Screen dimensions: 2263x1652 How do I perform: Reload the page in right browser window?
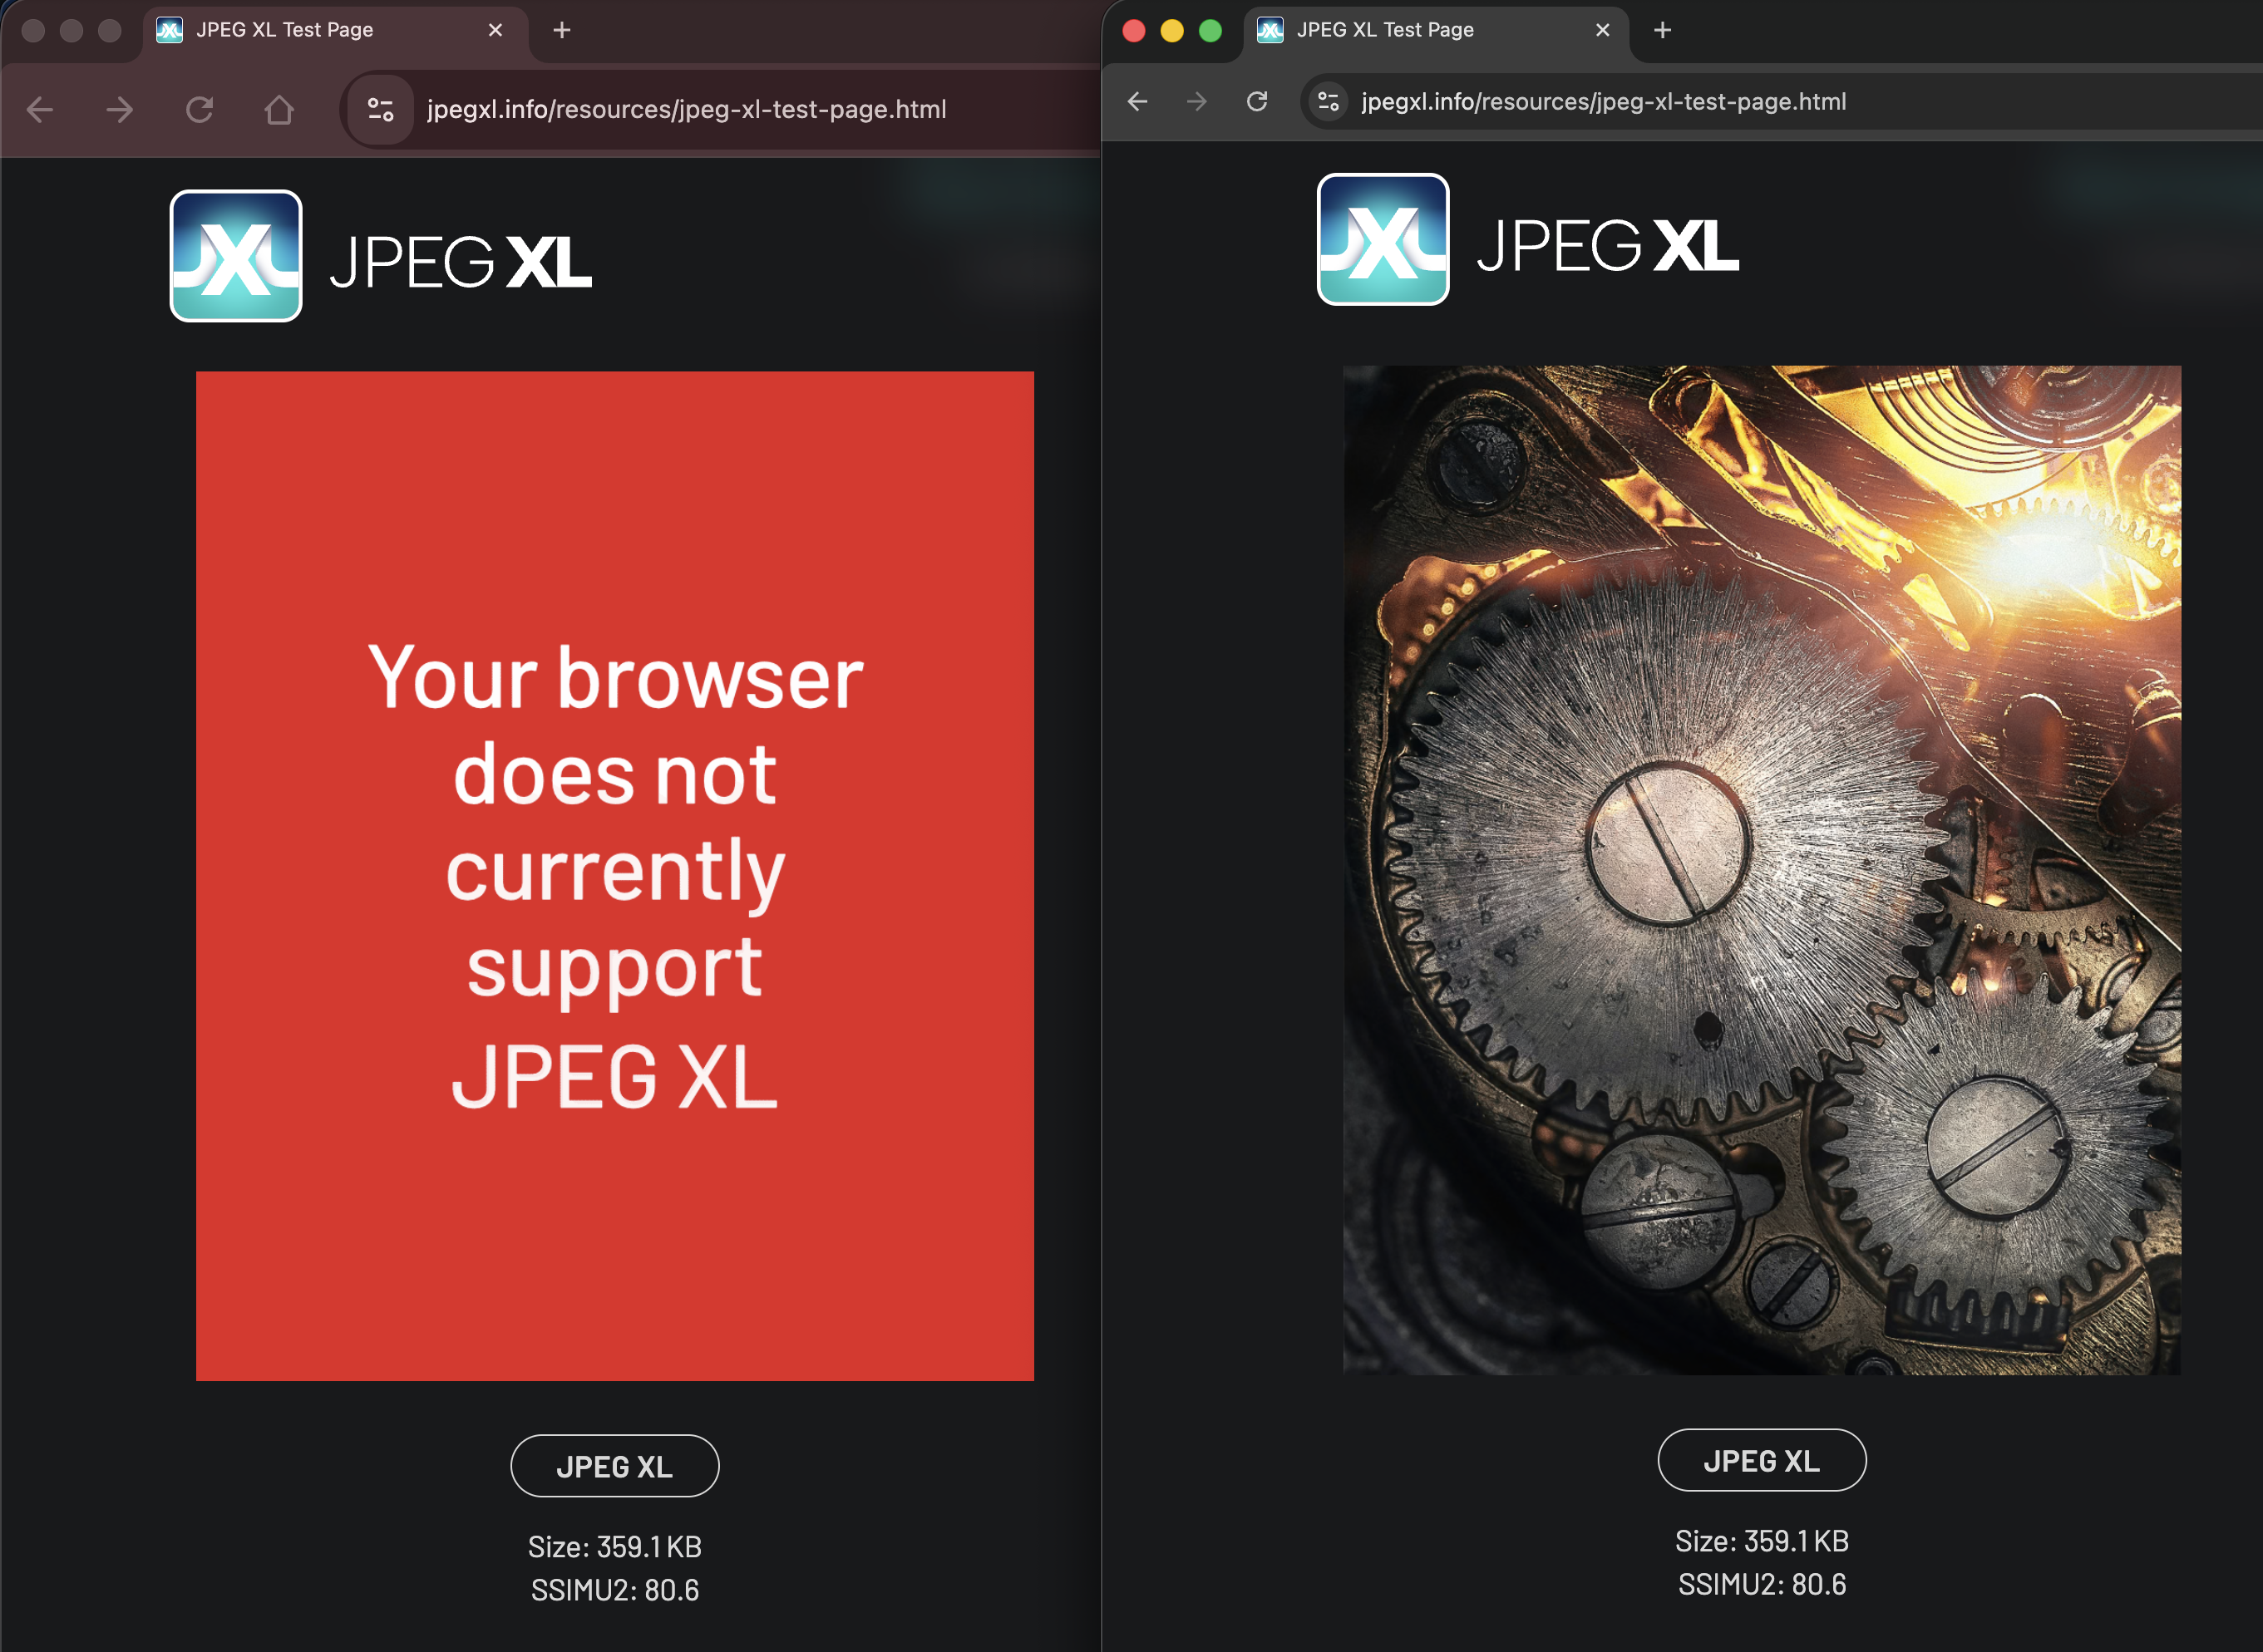point(1258,101)
